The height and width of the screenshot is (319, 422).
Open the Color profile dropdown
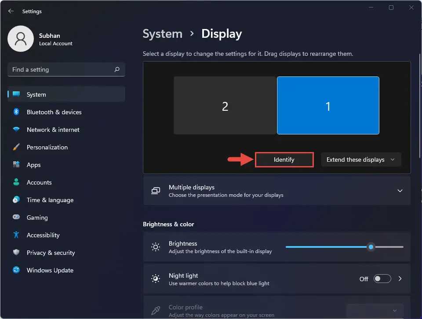point(375,311)
